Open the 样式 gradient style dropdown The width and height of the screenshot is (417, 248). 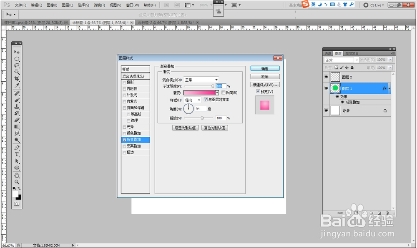click(x=192, y=100)
